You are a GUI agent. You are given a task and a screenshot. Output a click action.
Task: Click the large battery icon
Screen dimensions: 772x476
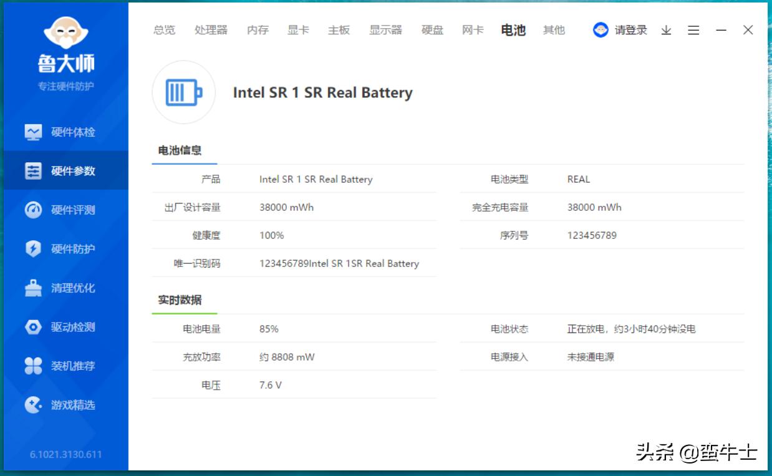(x=184, y=93)
